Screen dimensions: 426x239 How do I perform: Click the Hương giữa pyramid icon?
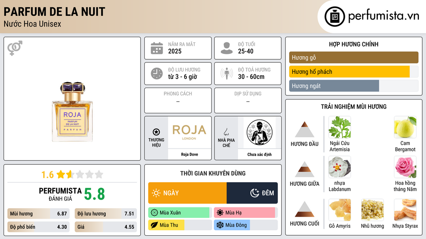pyautogui.click(x=305, y=169)
